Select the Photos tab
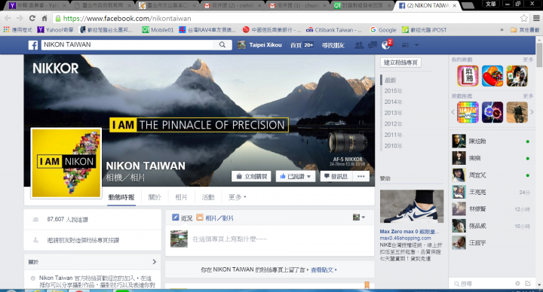Screen dimensions: 543x292 181,197
